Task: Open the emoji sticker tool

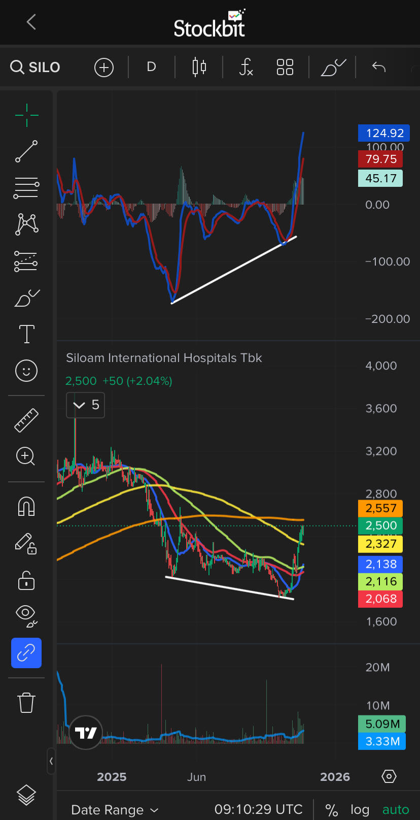Action: (26, 371)
